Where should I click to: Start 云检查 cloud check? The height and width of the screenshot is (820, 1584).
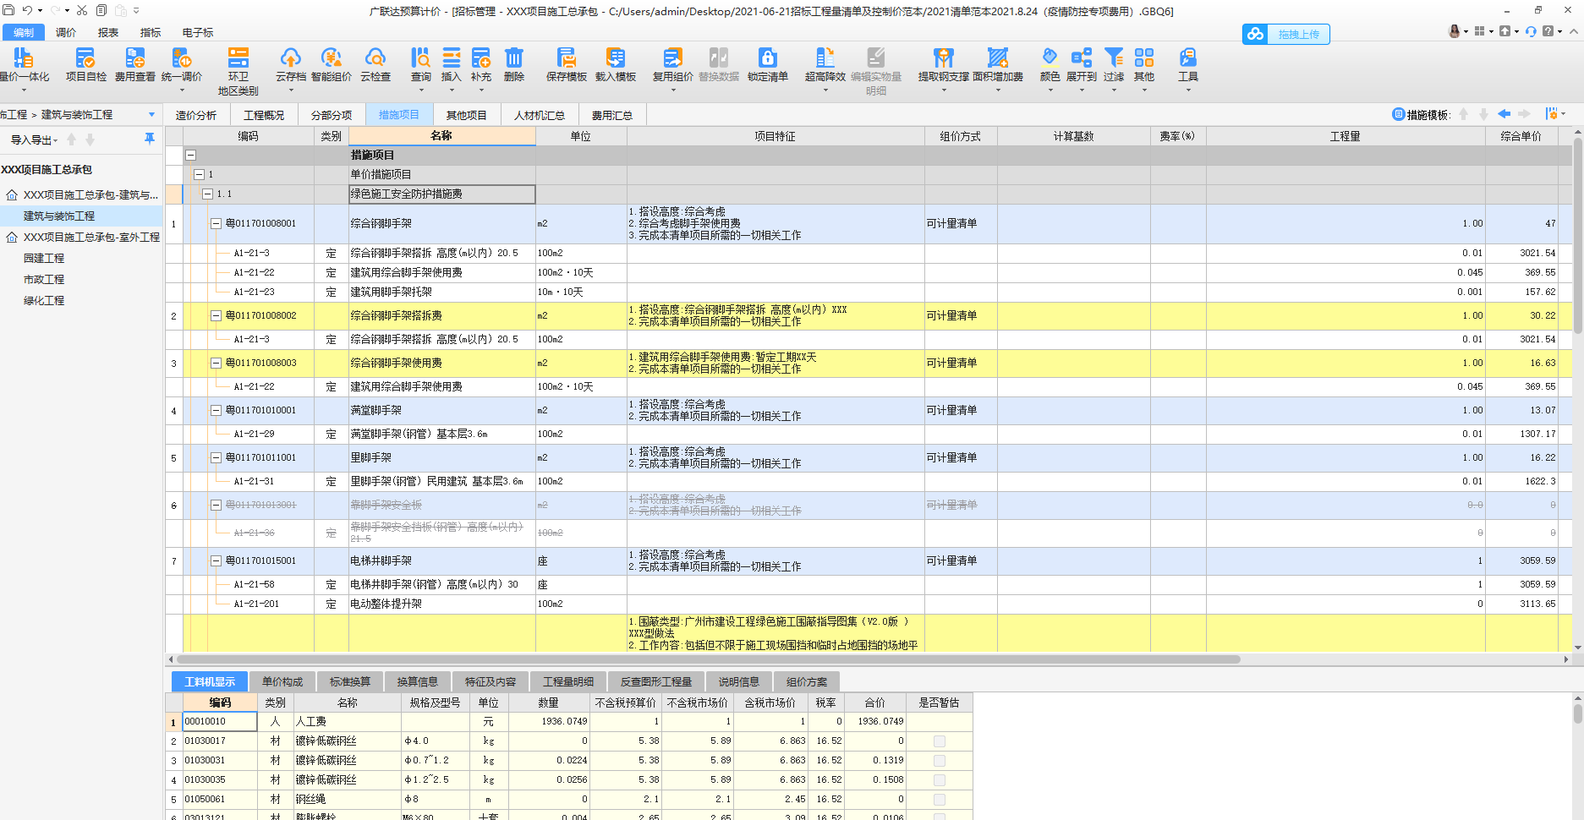click(375, 64)
